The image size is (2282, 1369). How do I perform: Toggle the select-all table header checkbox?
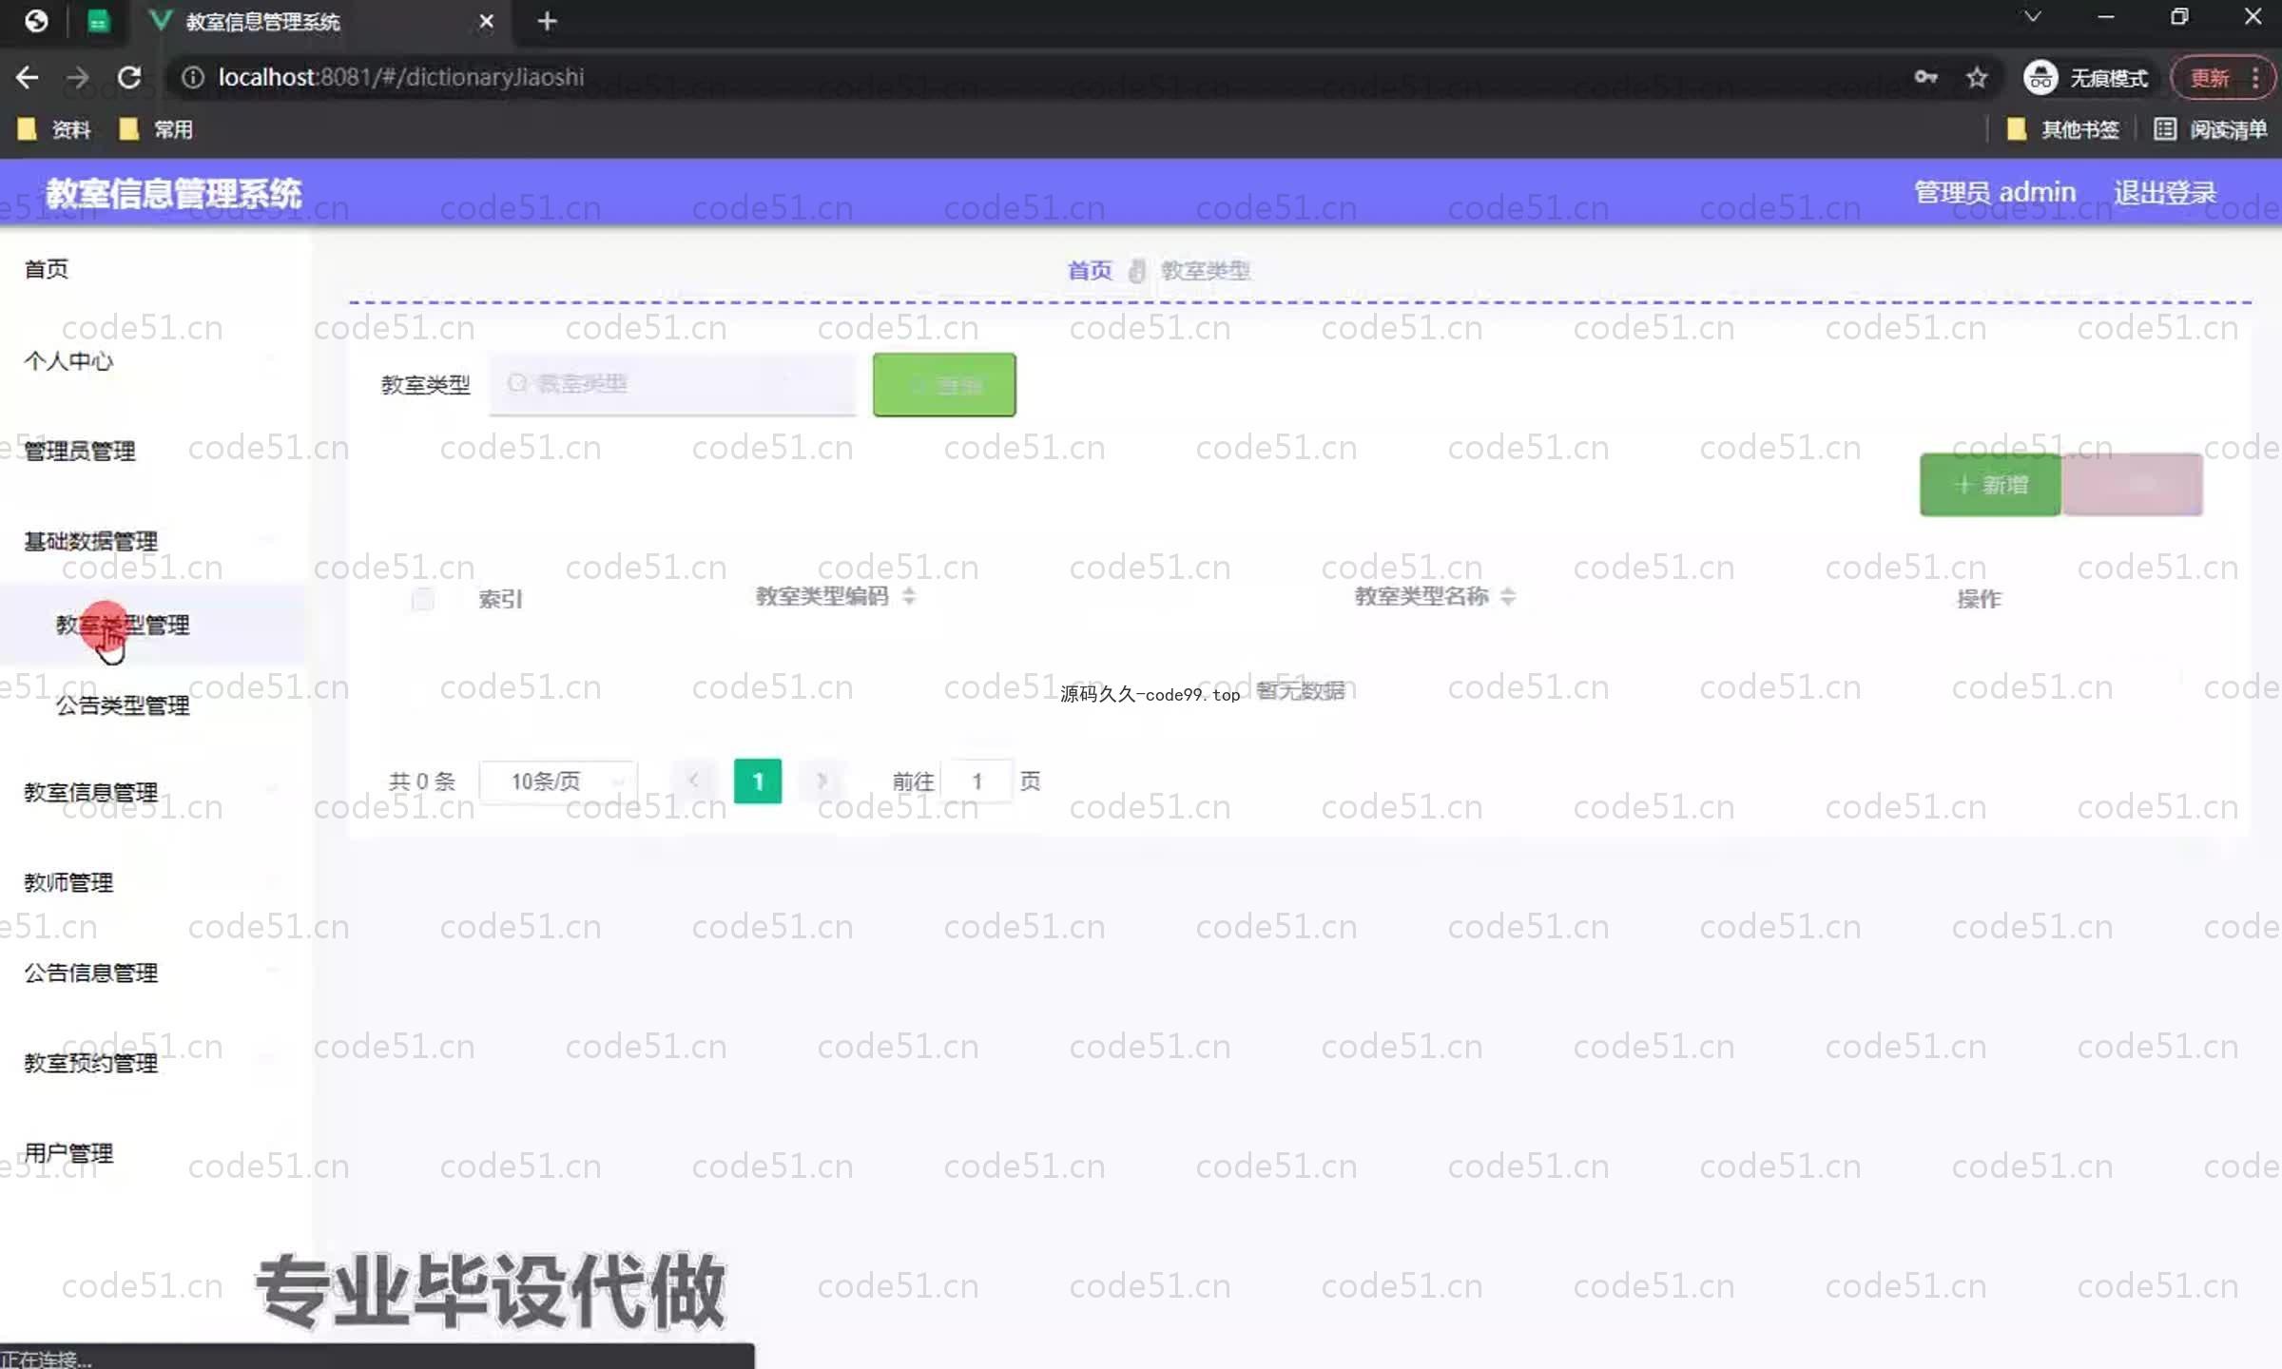(422, 599)
